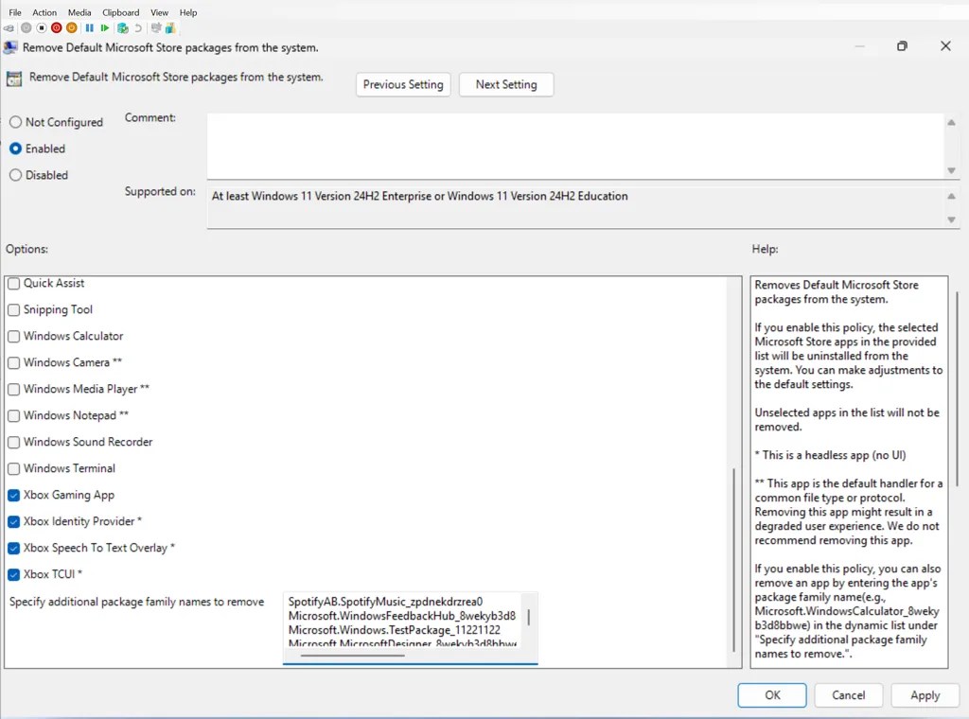Click the Previous Setting button

[402, 84]
